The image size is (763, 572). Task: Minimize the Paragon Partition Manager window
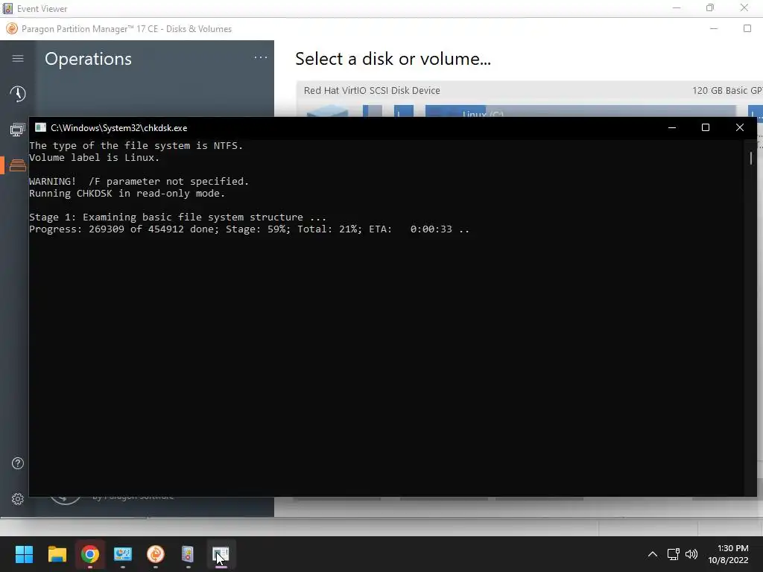point(714,29)
